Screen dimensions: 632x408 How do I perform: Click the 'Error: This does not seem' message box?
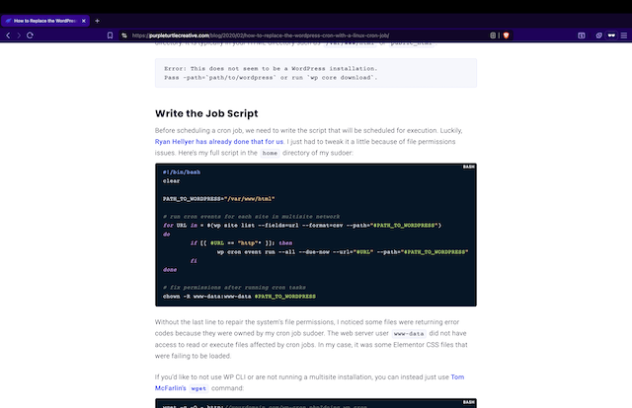click(x=316, y=72)
